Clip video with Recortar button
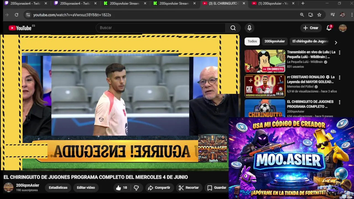Image resolution: width=354 pixels, height=199 pixels. tap(189, 188)
